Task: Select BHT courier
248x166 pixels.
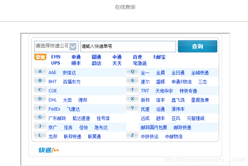Action: (x=53, y=82)
